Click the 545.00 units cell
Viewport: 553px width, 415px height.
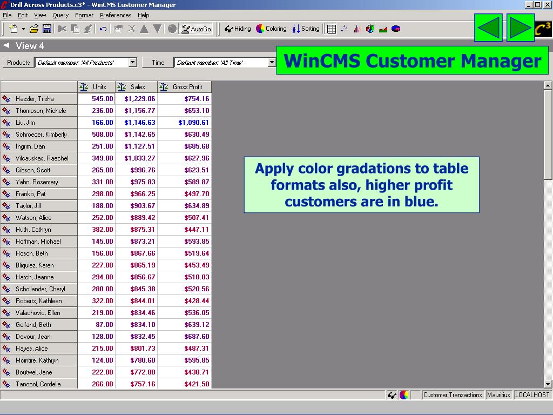point(96,99)
